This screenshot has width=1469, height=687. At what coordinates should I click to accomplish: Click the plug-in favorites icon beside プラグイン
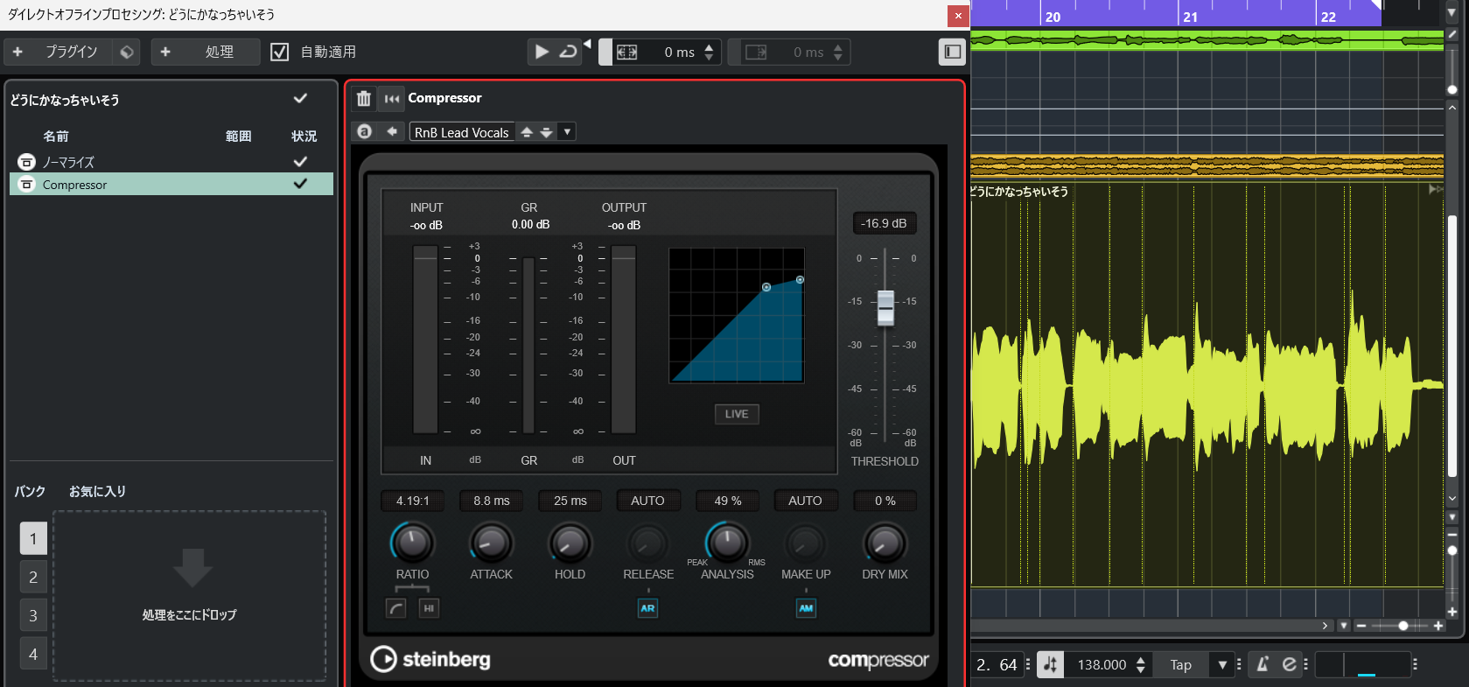point(127,52)
